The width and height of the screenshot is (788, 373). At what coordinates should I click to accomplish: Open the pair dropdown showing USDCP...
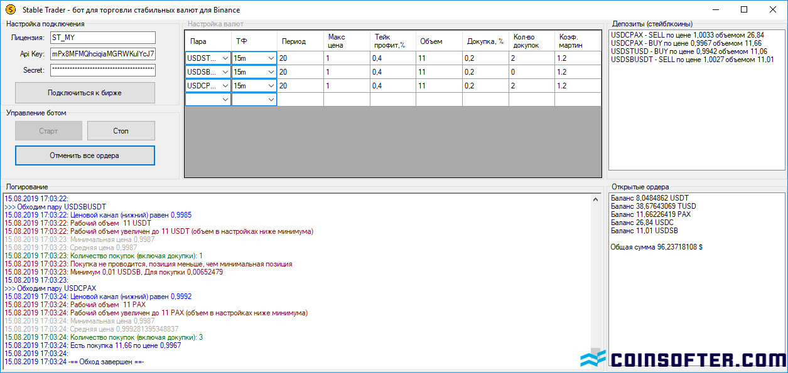(208, 85)
